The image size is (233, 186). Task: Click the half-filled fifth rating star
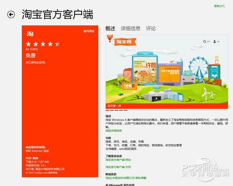tap(57, 44)
